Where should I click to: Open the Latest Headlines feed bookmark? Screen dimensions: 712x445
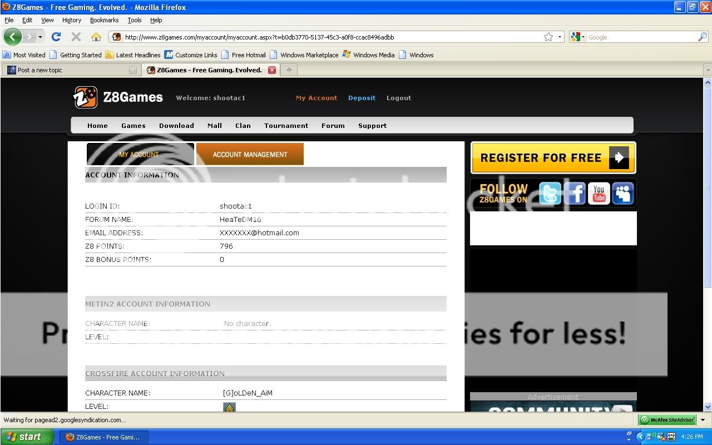tap(133, 55)
